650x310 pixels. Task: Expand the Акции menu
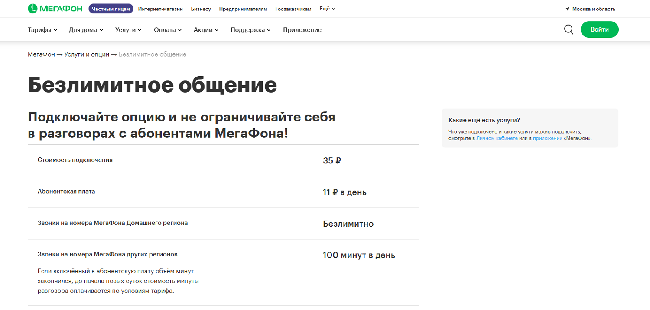(x=206, y=30)
